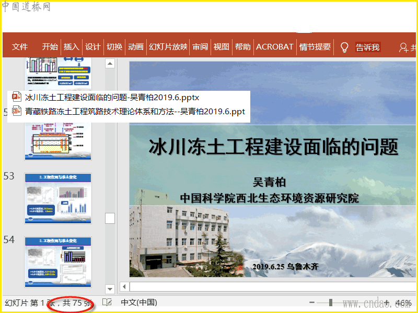Select the topmost partially visible slide thumbnail
The image size is (418, 313).
click(x=58, y=74)
